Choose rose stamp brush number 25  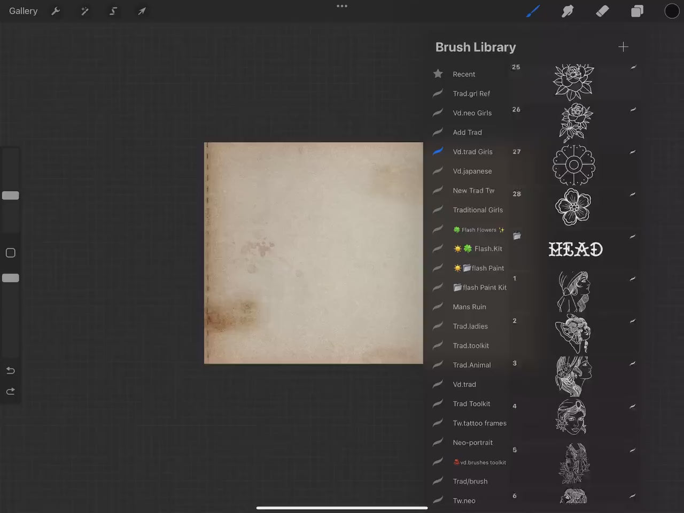point(574,82)
